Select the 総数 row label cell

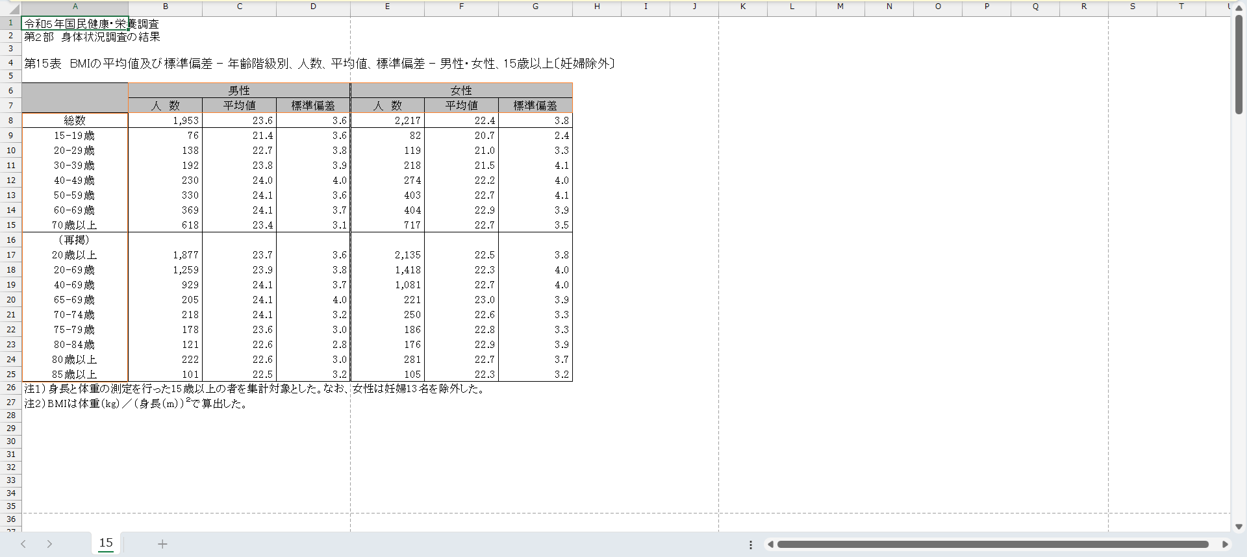click(75, 121)
